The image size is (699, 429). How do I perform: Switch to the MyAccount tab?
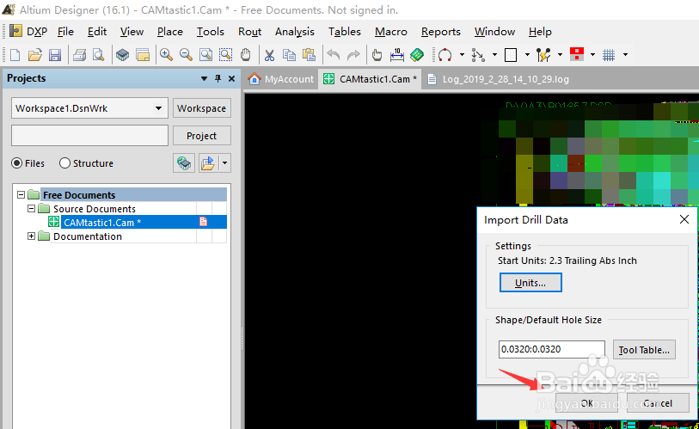point(281,79)
